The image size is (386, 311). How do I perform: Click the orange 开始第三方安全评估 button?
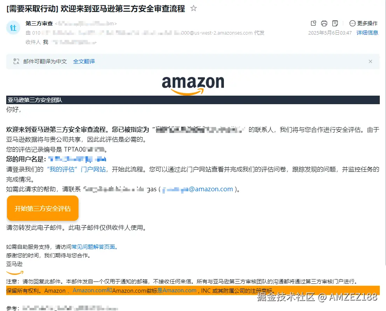tap(43, 208)
